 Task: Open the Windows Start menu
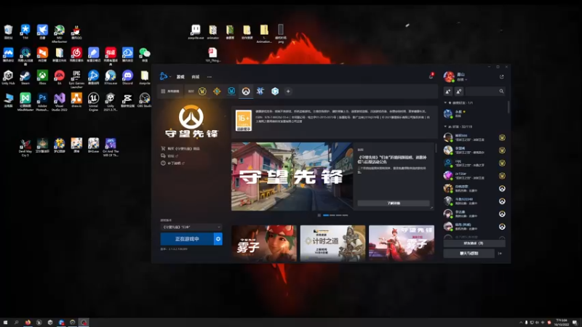[x=5, y=323]
